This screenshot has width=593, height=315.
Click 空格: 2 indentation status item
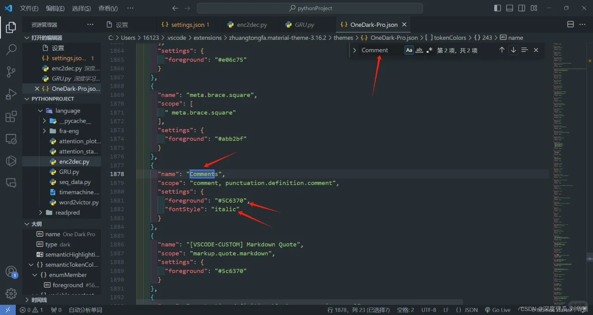(406, 310)
